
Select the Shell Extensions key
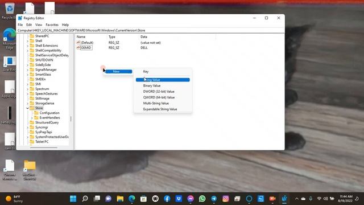[x=47, y=46]
